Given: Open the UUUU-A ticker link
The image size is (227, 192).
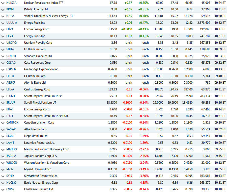Looking at the screenshot, I should click(x=12, y=23).
